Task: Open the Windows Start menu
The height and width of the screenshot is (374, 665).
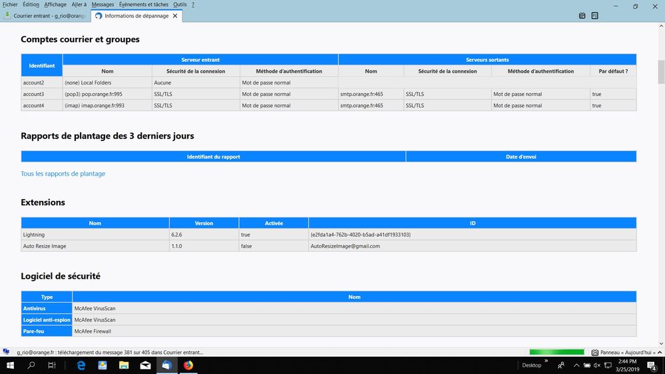Action: (x=10, y=365)
